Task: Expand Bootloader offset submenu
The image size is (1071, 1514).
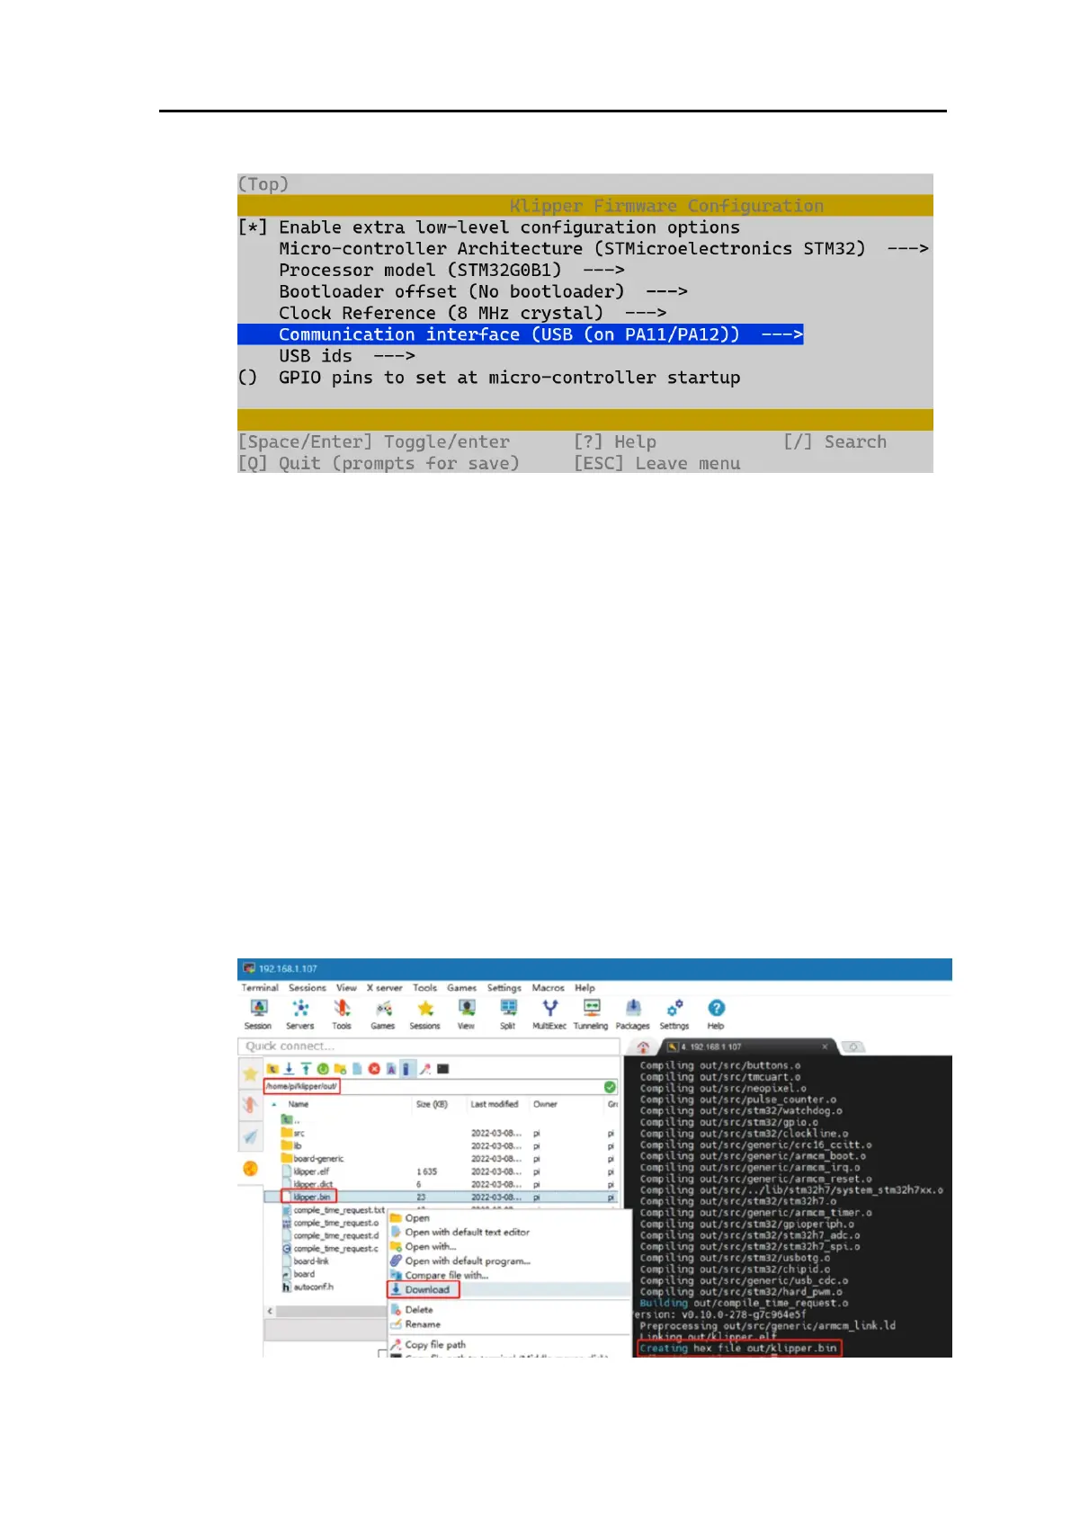Action: (x=484, y=292)
